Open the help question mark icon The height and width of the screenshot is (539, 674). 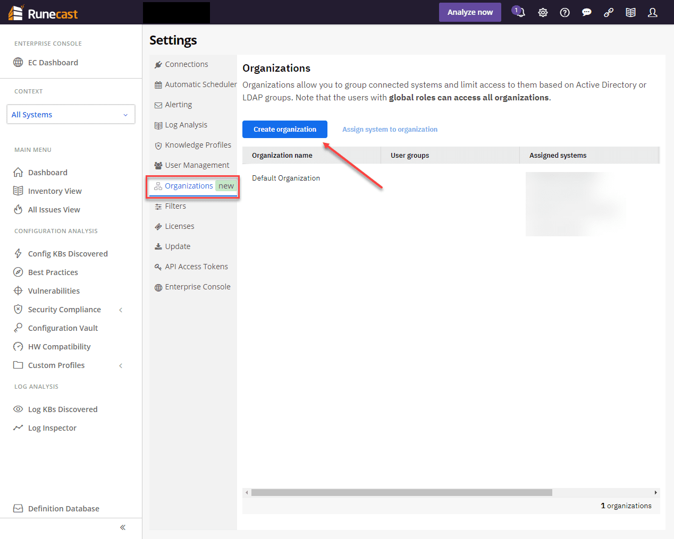point(565,12)
